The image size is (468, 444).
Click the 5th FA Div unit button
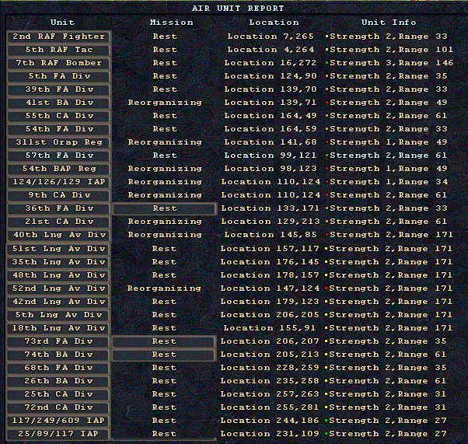(58, 76)
